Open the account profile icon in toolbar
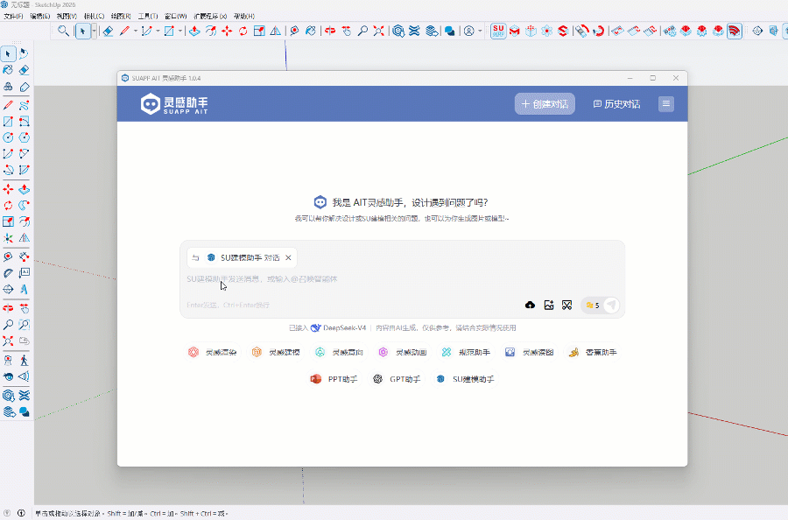This screenshot has width=788, height=520. point(469,32)
